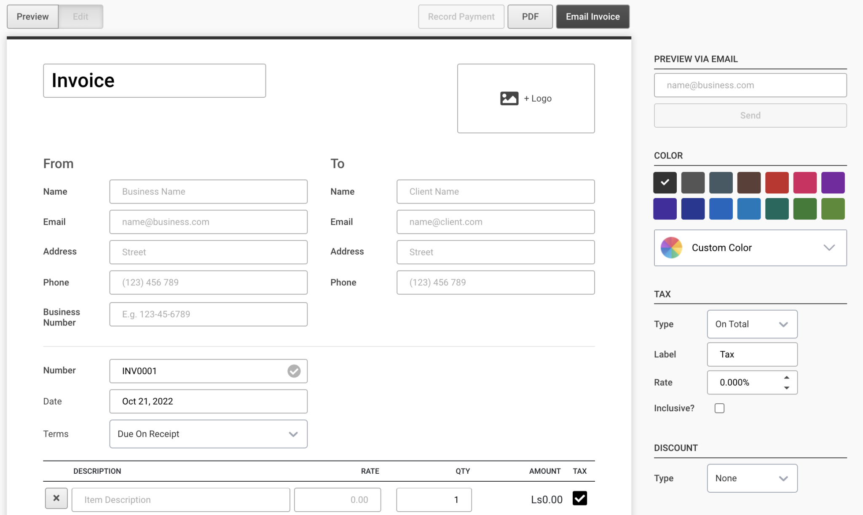Open the Terms dropdown
This screenshot has height=515, width=863.
(208, 434)
